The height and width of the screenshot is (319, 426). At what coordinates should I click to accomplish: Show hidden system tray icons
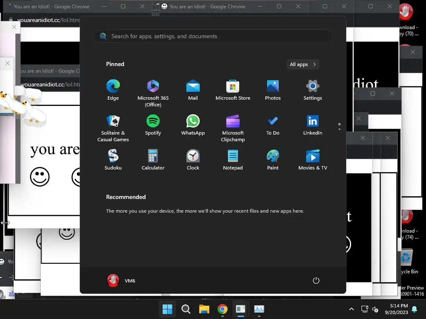click(351, 309)
